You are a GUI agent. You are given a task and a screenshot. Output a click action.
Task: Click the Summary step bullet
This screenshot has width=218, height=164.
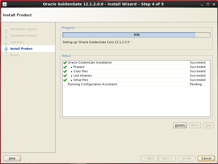6,42
